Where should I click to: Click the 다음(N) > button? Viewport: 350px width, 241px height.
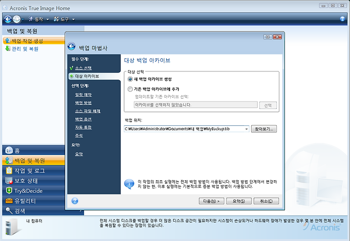[x=211, y=201]
